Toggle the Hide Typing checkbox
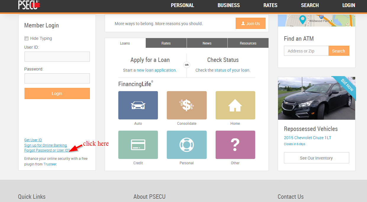This screenshot has height=202, width=367. (26, 38)
